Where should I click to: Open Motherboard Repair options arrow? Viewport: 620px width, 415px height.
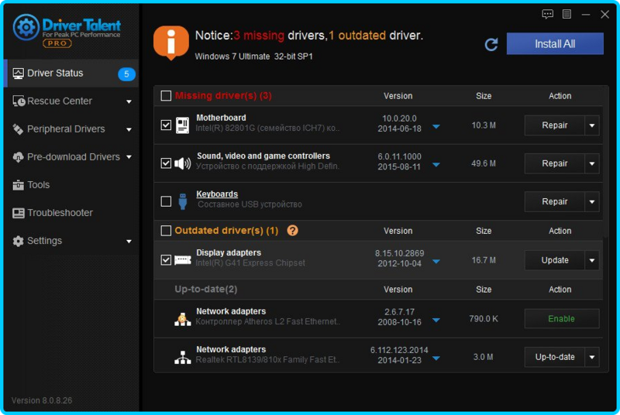pyautogui.click(x=592, y=125)
